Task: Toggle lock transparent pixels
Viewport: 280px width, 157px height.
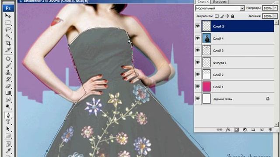Action: [x=217, y=16]
